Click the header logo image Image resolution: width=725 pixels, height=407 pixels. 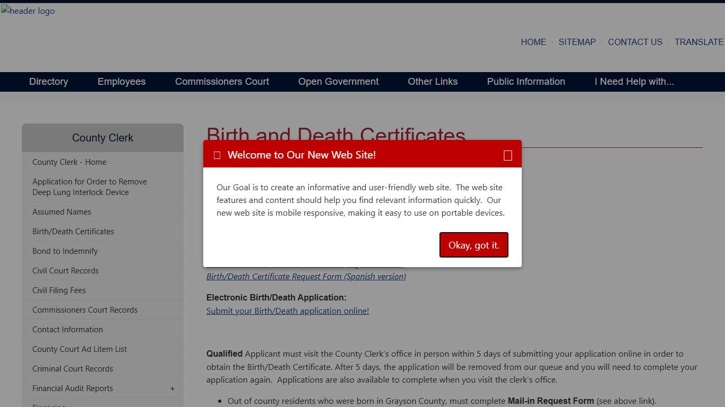click(x=28, y=11)
